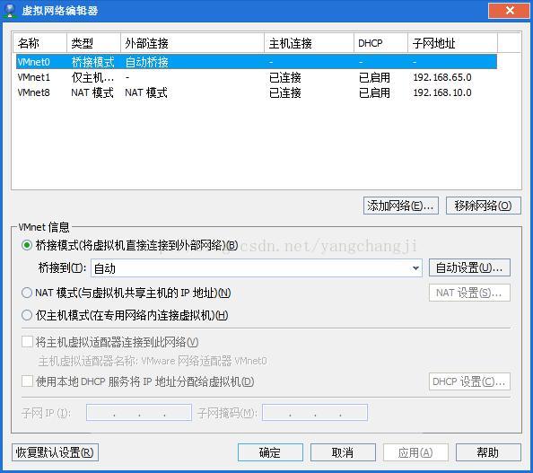Sort by the 类型 column header
The height and width of the screenshot is (473, 533).
tap(94, 43)
